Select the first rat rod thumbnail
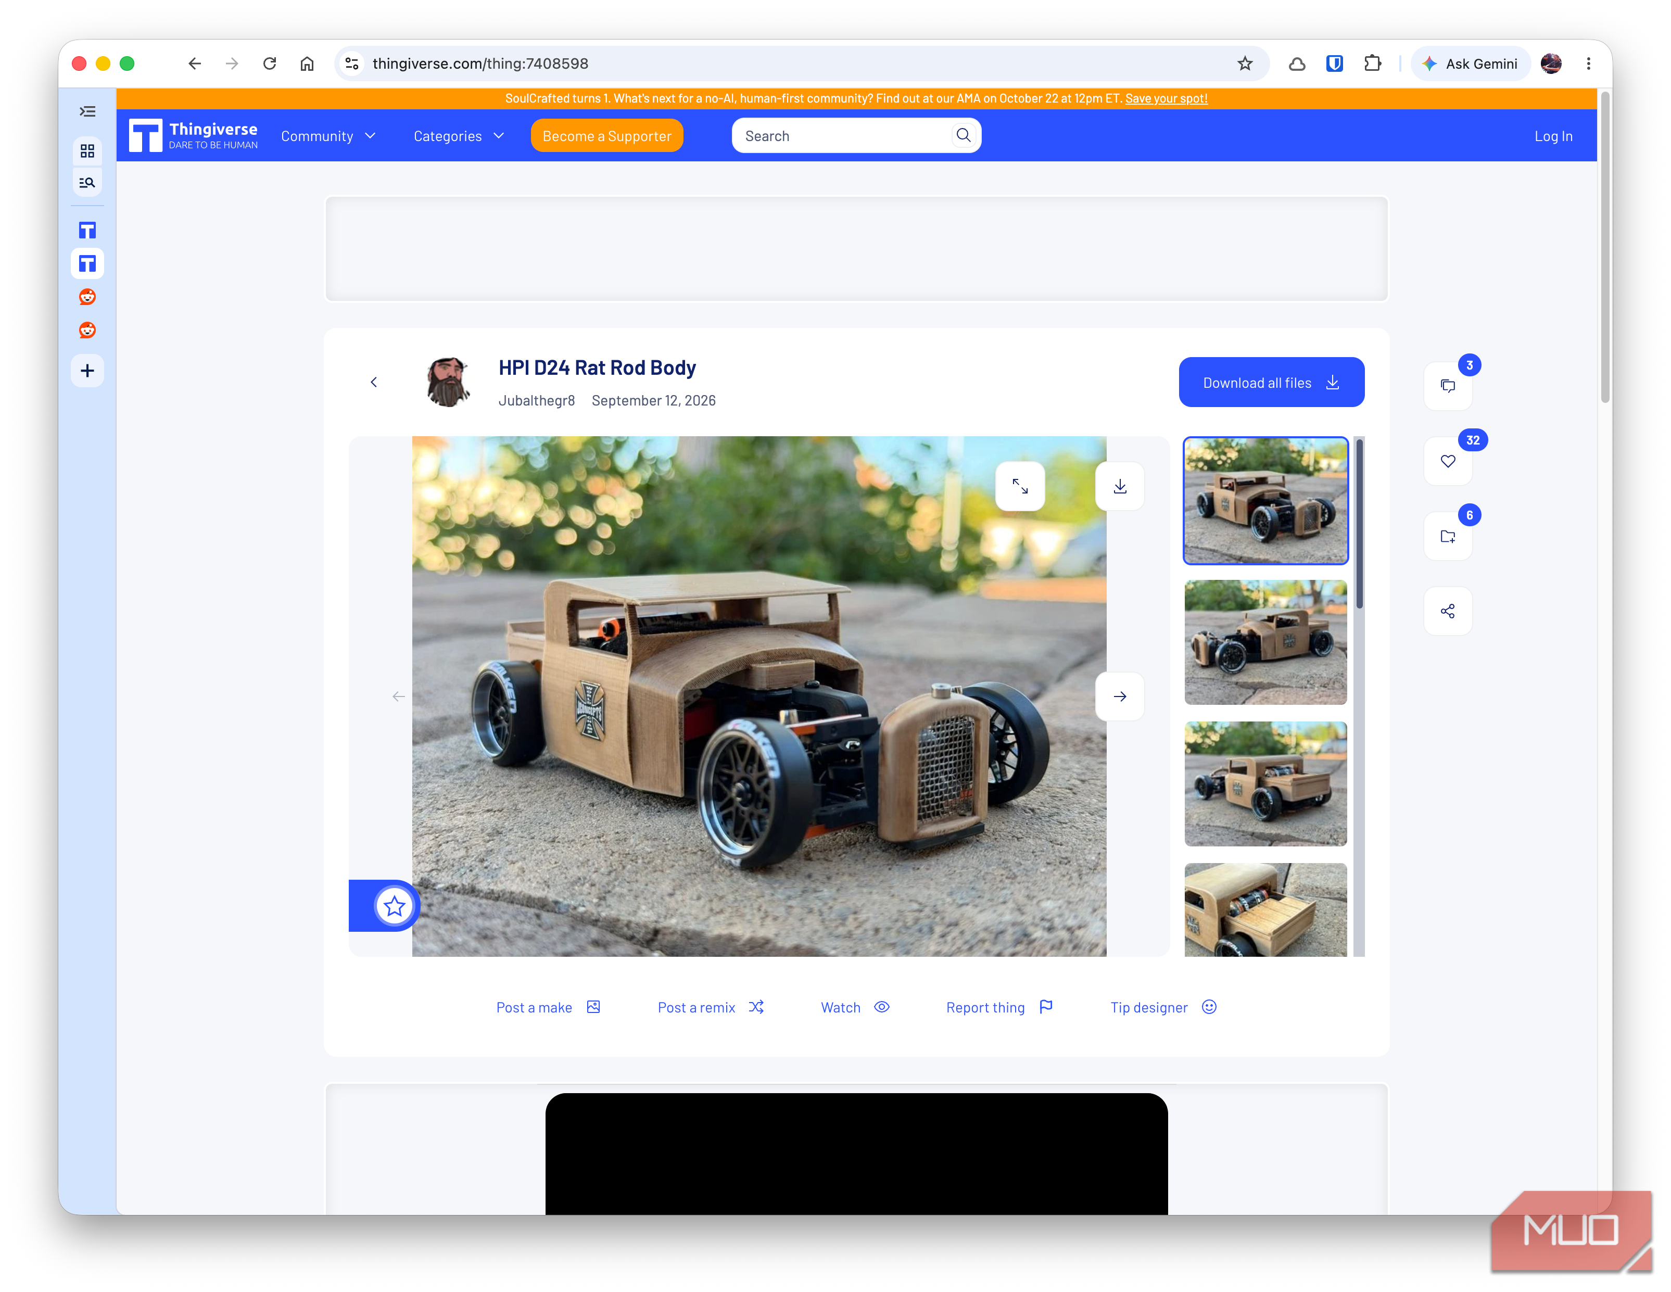Screen dimensions: 1671x1292 coord(1265,501)
